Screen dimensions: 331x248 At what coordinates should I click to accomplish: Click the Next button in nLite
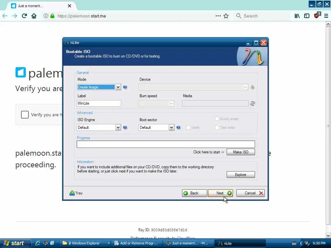[x=220, y=193]
